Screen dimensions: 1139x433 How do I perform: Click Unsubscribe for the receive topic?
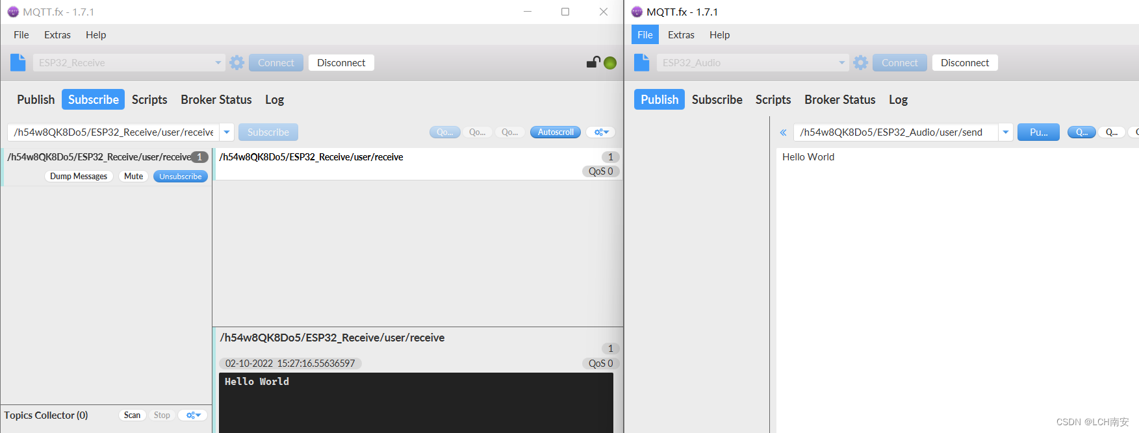181,177
